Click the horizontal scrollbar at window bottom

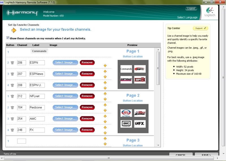109,158
